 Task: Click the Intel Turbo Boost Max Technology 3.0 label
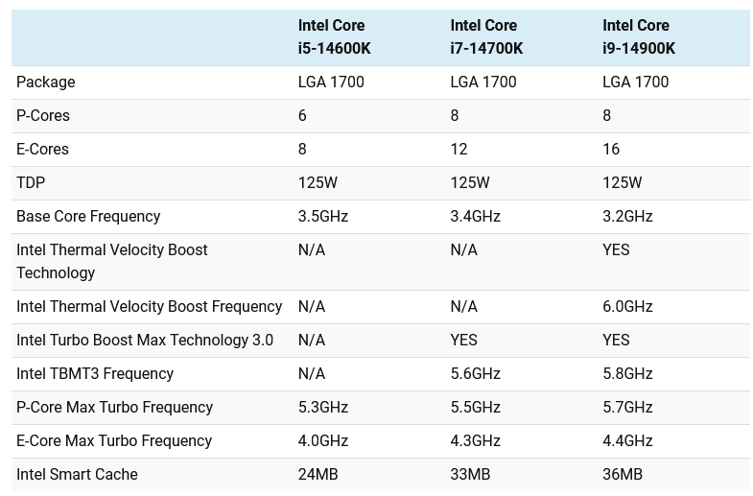point(145,341)
